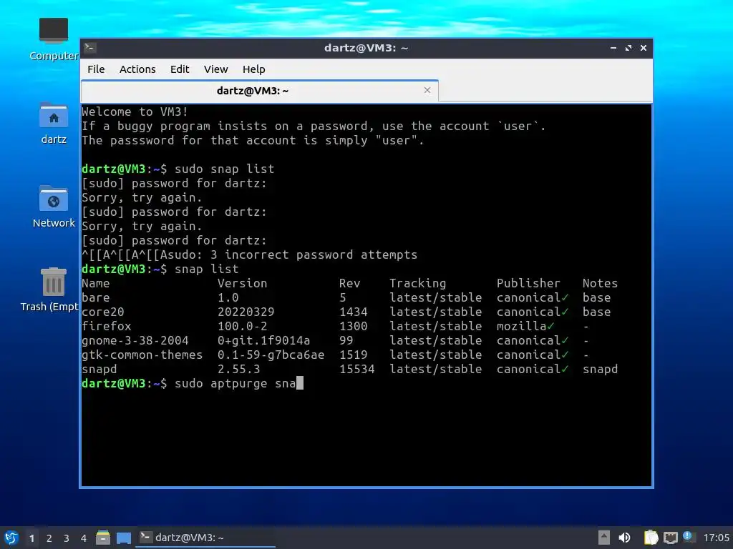Open the network connection tray icon
733x549 pixels.
pyautogui.click(x=670, y=538)
